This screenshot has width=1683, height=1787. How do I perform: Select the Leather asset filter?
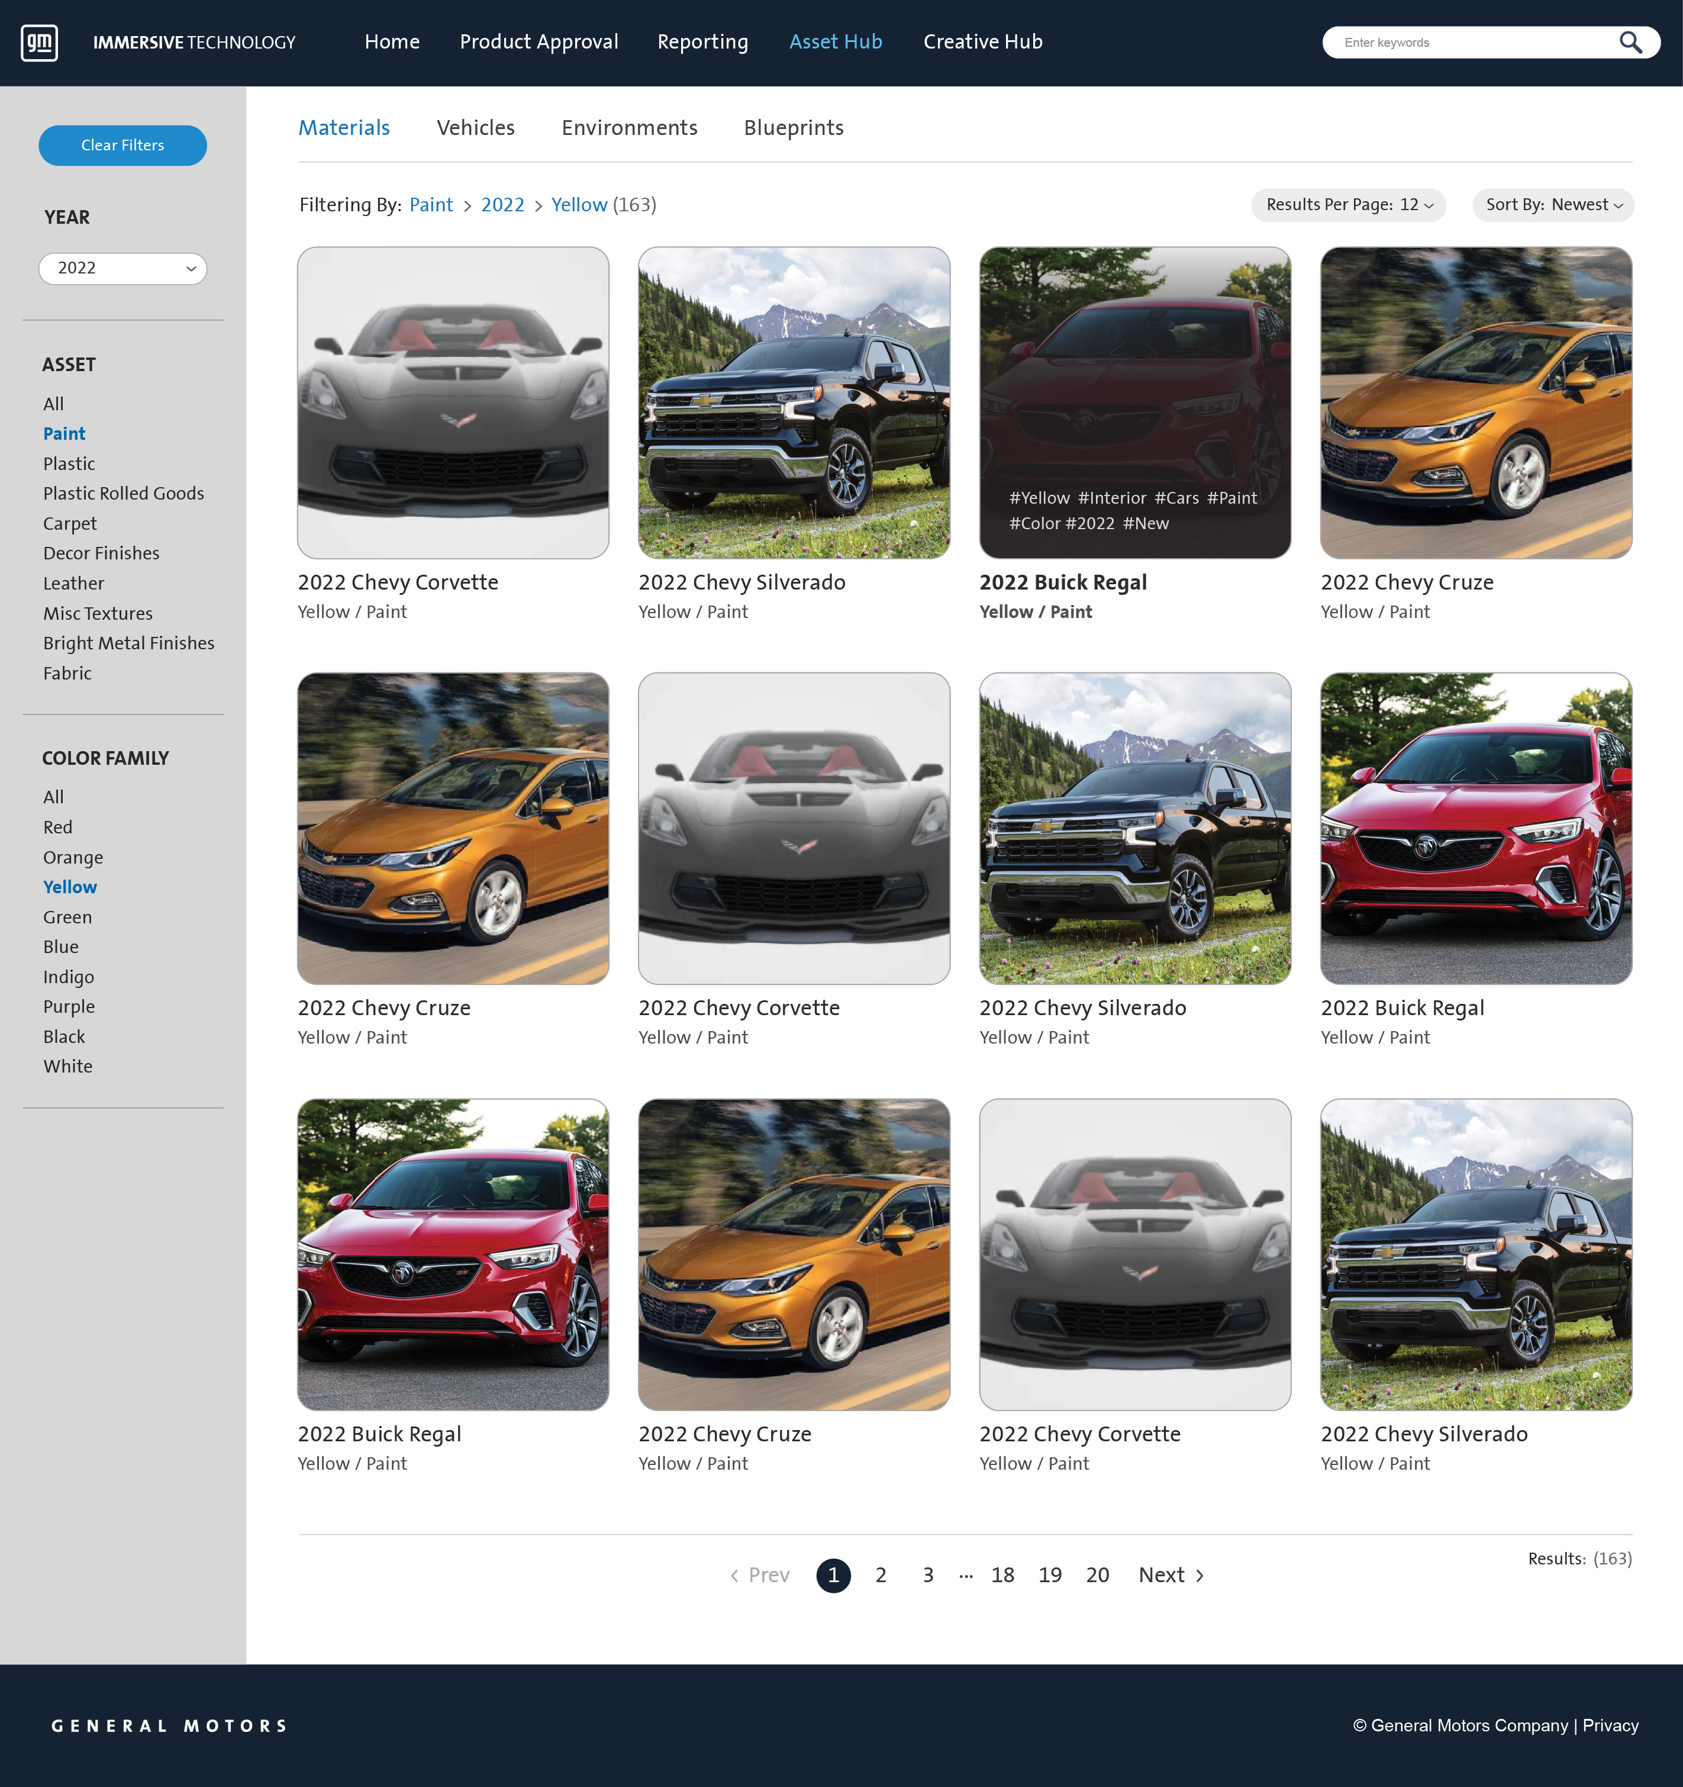[x=73, y=582]
